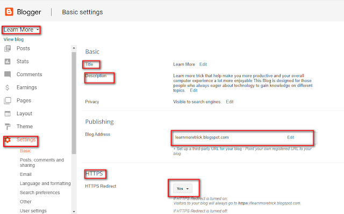344x214 pixels.
Task: Click the Basic section heading
Action: [92, 51]
